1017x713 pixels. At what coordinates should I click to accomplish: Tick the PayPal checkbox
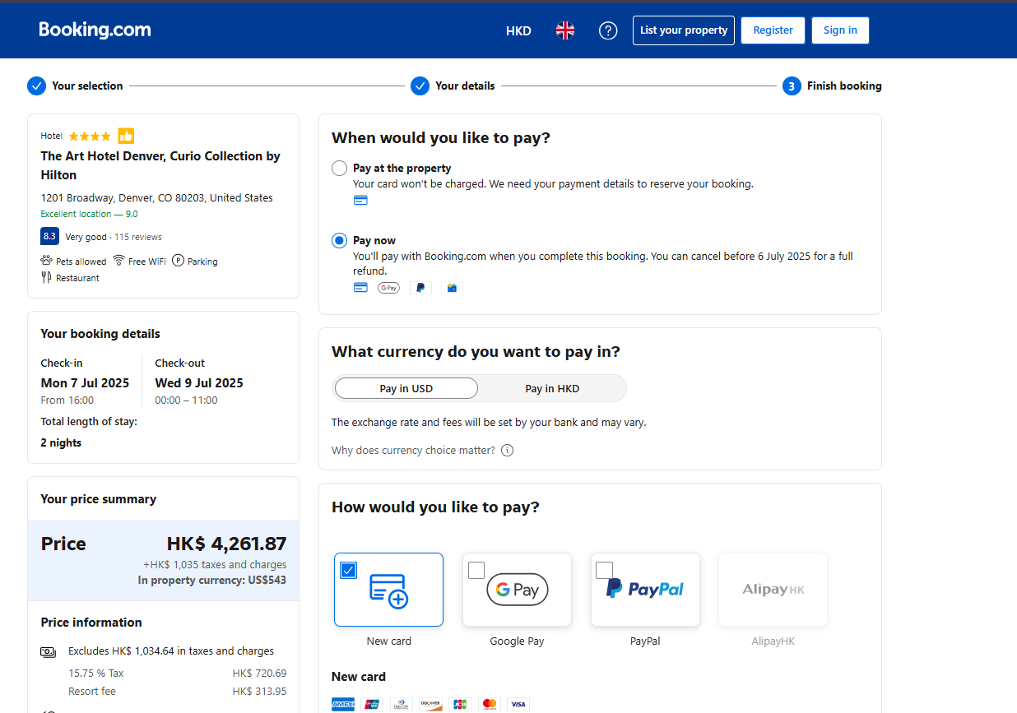[604, 570]
